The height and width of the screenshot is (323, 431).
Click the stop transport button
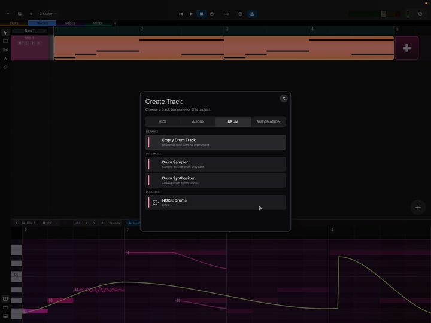click(x=201, y=14)
